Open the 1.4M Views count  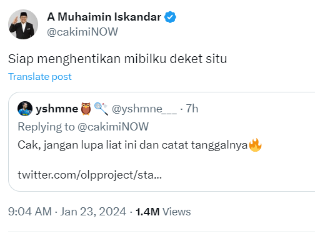[x=163, y=212]
